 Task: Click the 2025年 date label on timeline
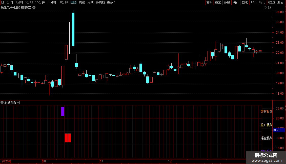pyautogui.click(x=7, y=161)
